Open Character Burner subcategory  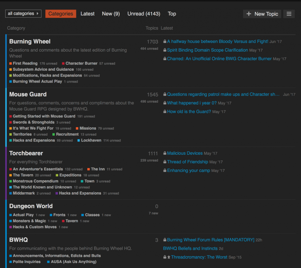tap(81, 63)
